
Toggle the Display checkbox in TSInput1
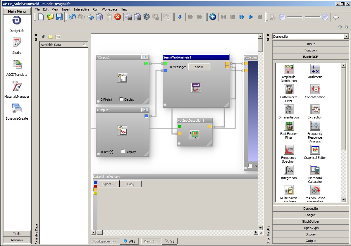click(123, 152)
